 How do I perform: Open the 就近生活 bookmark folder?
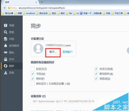click(42, 13)
